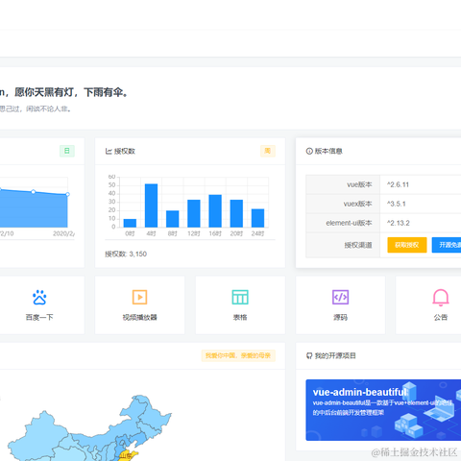Open the 源码 code icon
This screenshot has height=461, width=461.
(x=340, y=297)
